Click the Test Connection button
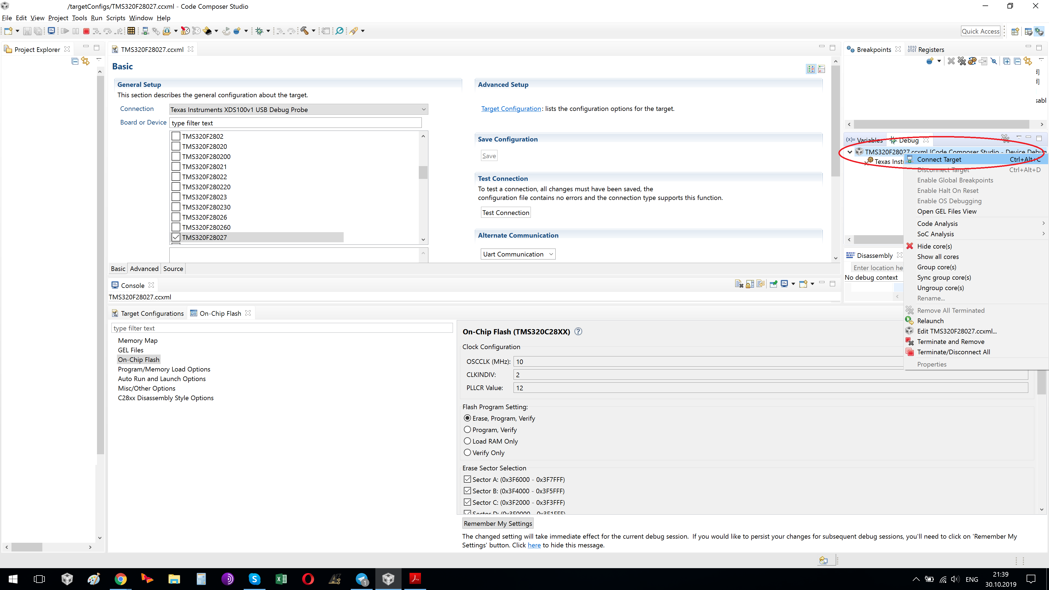 (505, 213)
